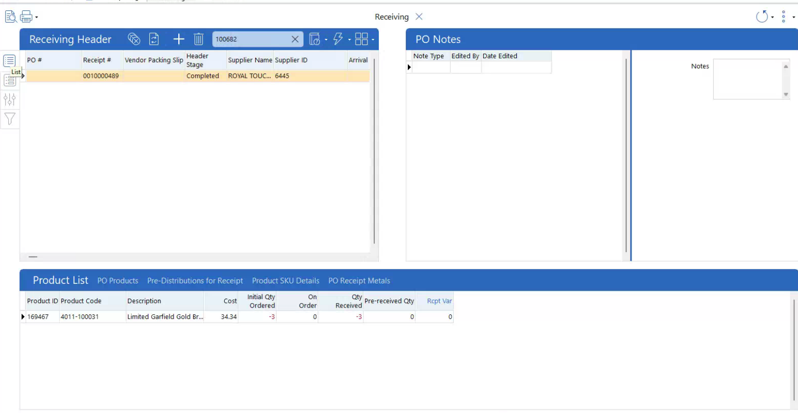The height and width of the screenshot is (413, 798).
Task: Open the printer dropdown arrow
Action: pos(36,17)
